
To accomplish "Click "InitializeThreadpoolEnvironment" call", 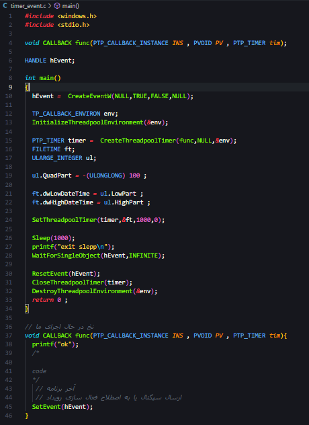I will tap(87, 122).
